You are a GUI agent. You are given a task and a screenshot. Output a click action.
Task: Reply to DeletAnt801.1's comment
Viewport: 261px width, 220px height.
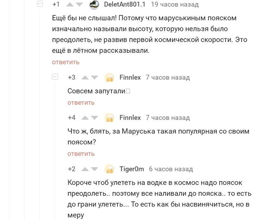pos(66,62)
